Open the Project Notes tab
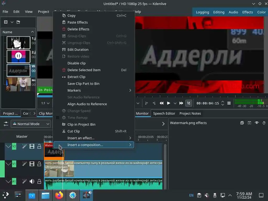This screenshot has width=268, height=201. click(190, 114)
